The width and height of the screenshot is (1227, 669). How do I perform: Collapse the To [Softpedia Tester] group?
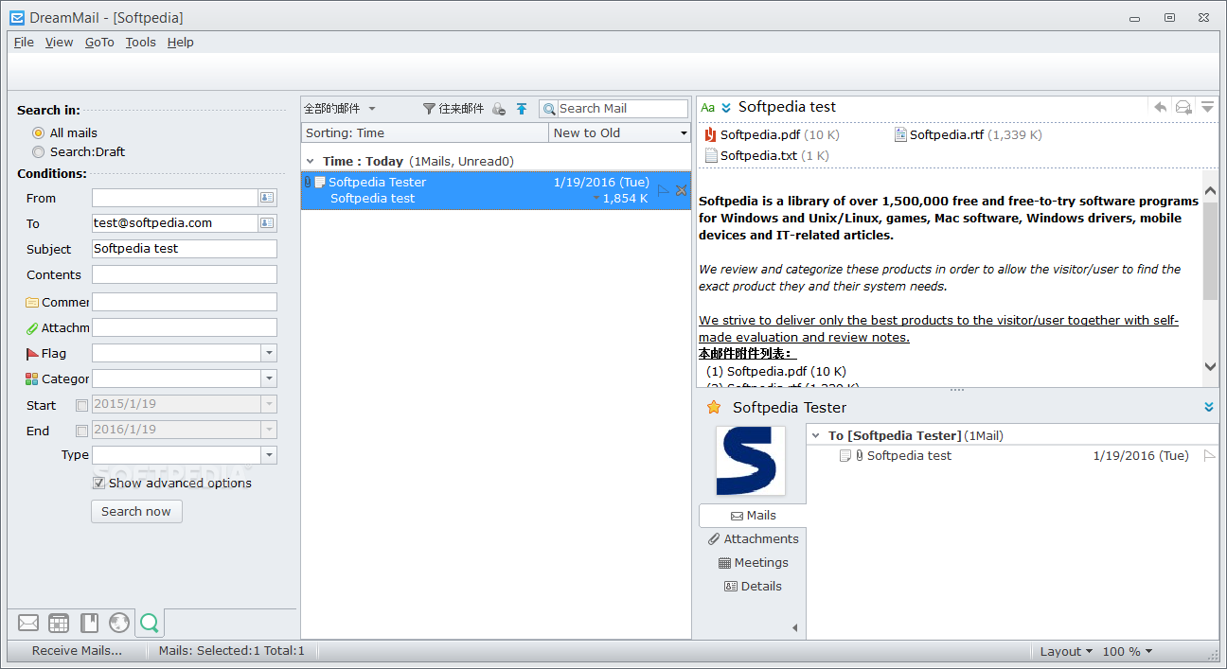(815, 436)
